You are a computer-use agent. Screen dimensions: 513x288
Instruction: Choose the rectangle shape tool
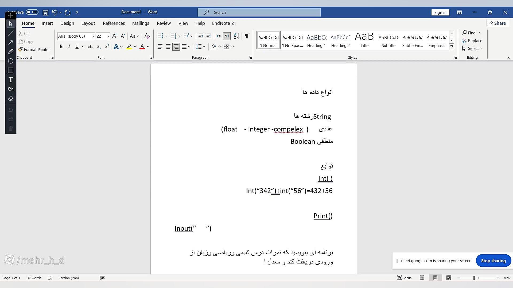[11, 70]
